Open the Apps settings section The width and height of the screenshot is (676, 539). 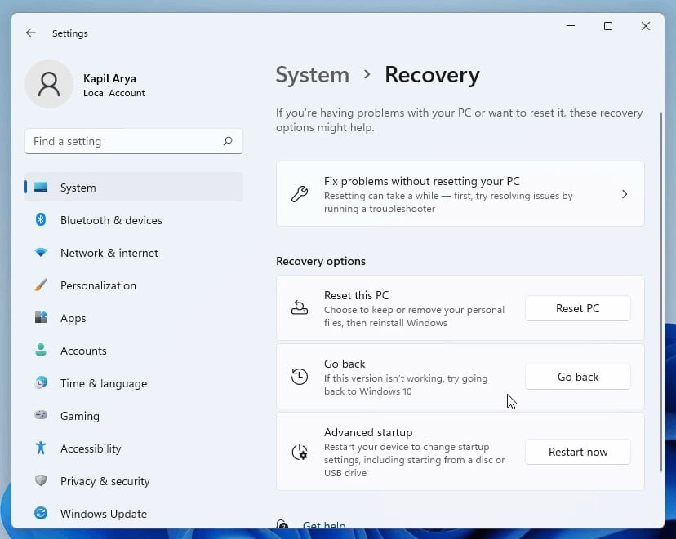[73, 318]
